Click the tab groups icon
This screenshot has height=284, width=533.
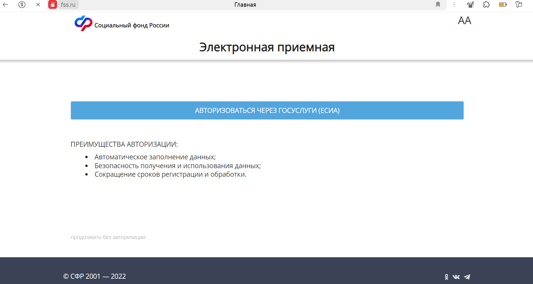click(x=519, y=4)
